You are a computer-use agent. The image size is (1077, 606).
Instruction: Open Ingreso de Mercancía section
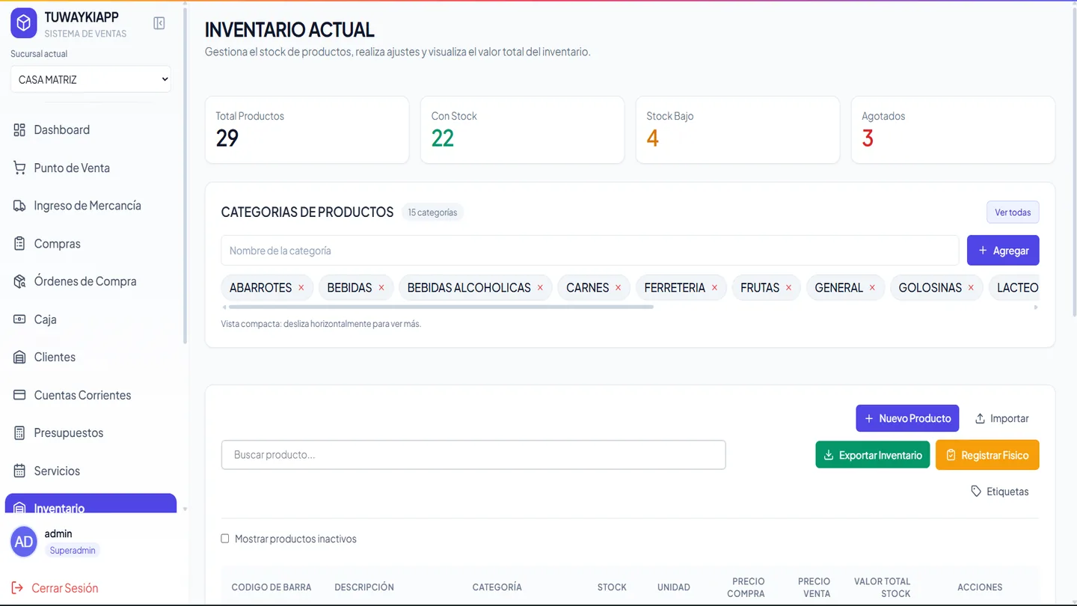[x=90, y=206]
